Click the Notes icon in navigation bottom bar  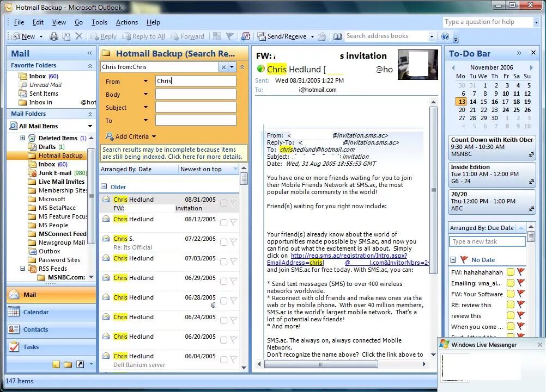(56, 364)
